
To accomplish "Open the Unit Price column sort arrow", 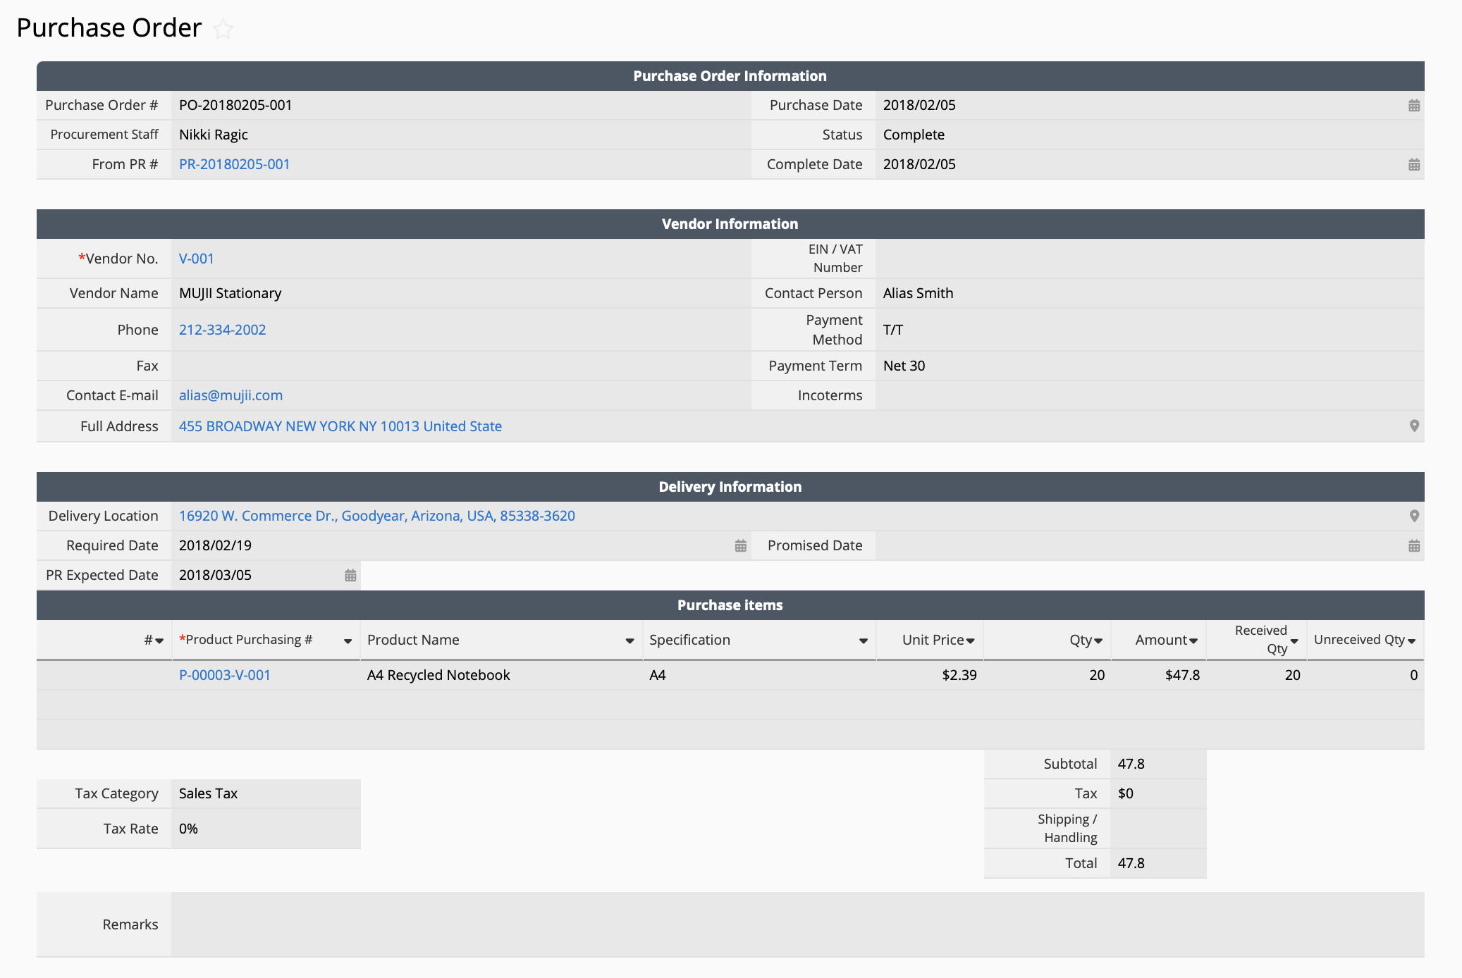I will coord(971,641).
